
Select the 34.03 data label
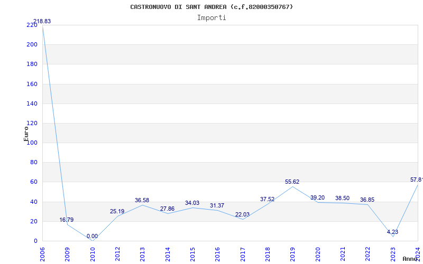[x=192, y=203]
